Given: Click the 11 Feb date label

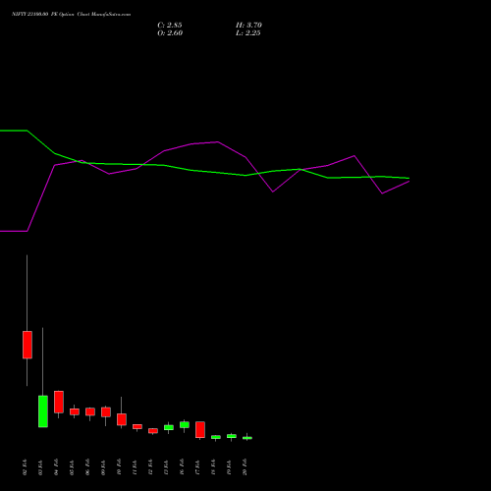Looking at the screenshot, I should (136, 467).
